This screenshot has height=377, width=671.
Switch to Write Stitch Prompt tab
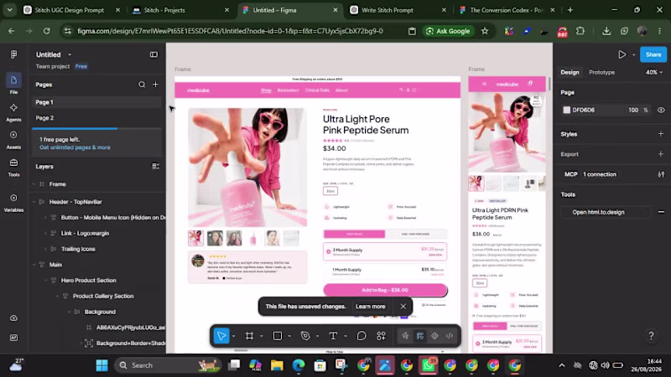(x=388, y=10)
